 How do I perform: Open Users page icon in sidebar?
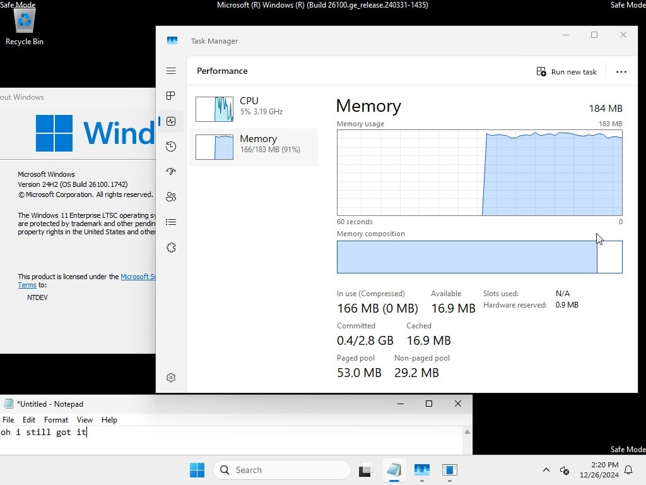[171, 197]
